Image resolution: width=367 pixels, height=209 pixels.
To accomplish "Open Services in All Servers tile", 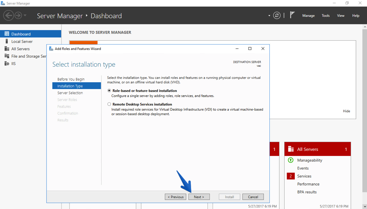I will tap(304, 176).
